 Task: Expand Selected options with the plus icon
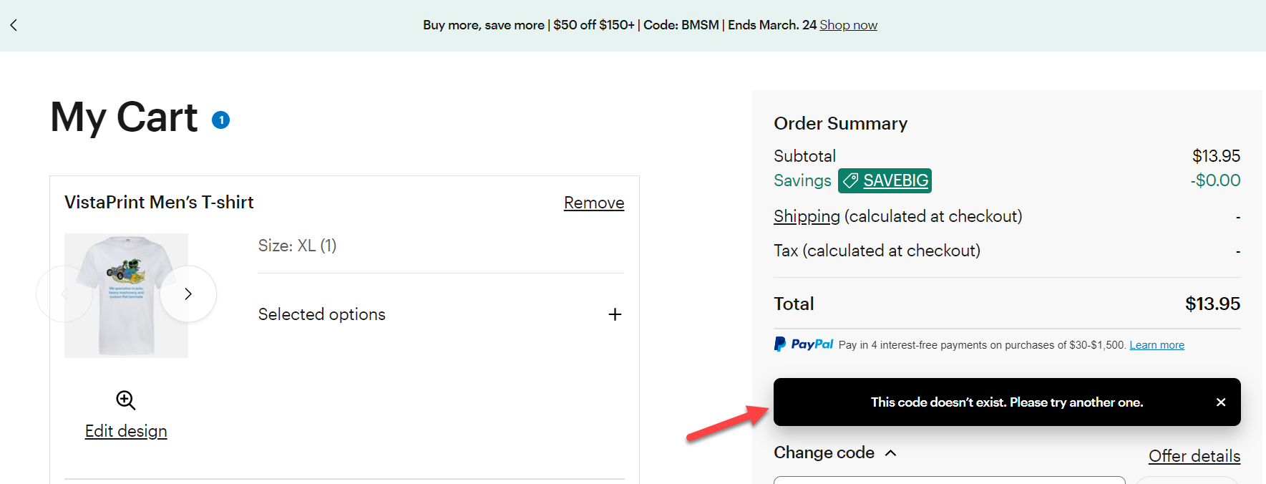tap(615, 314)
